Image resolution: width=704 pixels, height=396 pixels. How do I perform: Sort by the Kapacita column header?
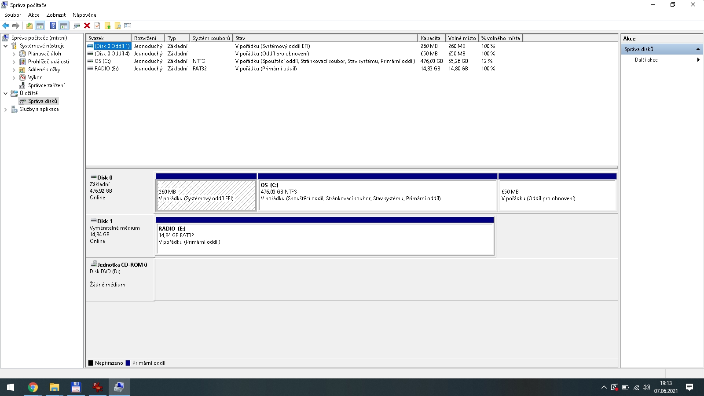click(x=431, y=38)
